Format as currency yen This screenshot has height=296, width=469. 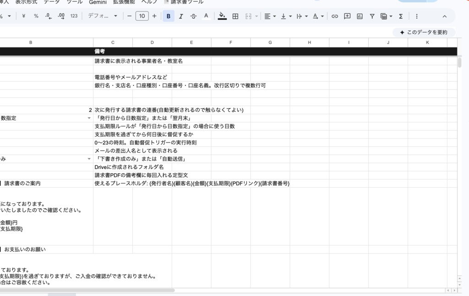[24, 16]
